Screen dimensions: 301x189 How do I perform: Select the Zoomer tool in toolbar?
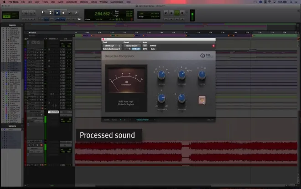coord(43,13)
